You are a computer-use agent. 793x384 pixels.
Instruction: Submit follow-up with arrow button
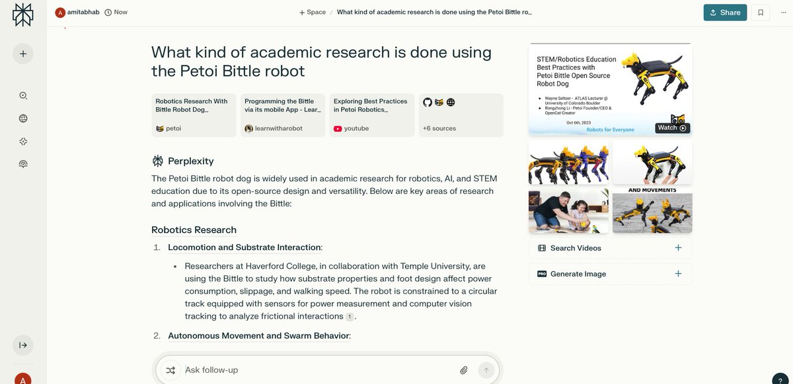486,370
